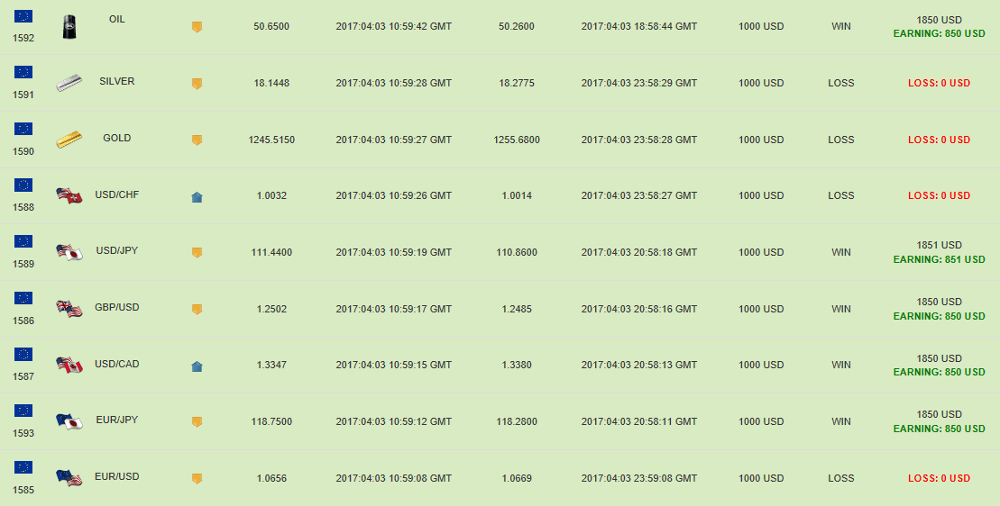Screen dimensions: 1000x506
Task: Click the EUR/JPY flags icon
Action: [69, 421]
